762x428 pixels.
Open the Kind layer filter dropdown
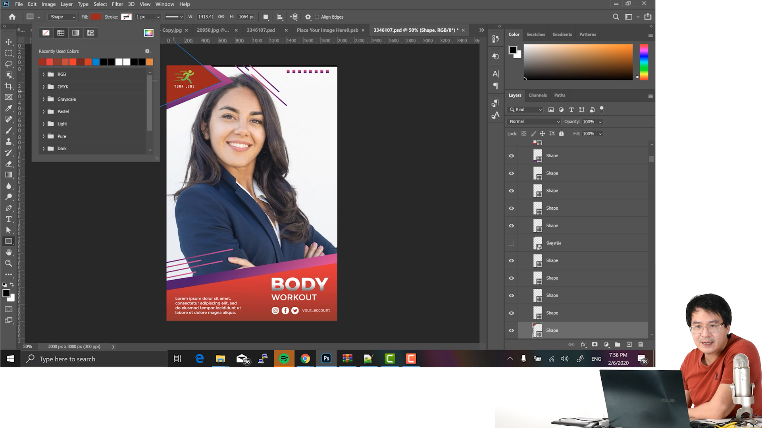point(525,110)
